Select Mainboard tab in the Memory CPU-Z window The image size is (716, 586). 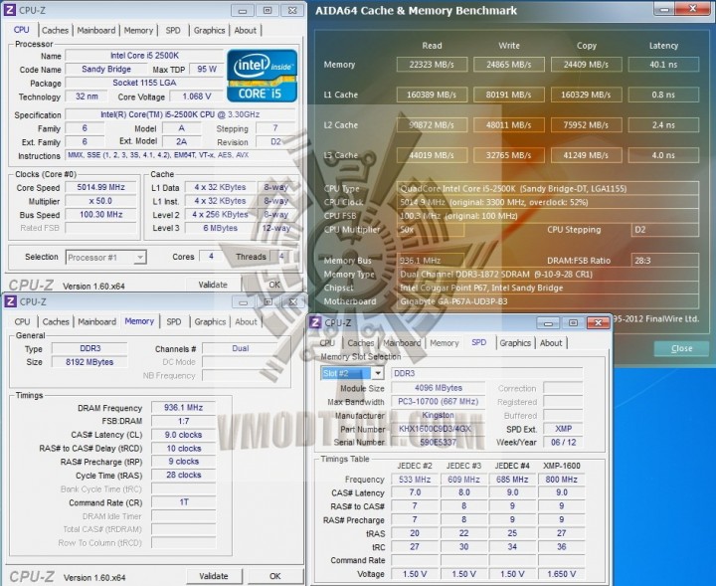(96, 322)
